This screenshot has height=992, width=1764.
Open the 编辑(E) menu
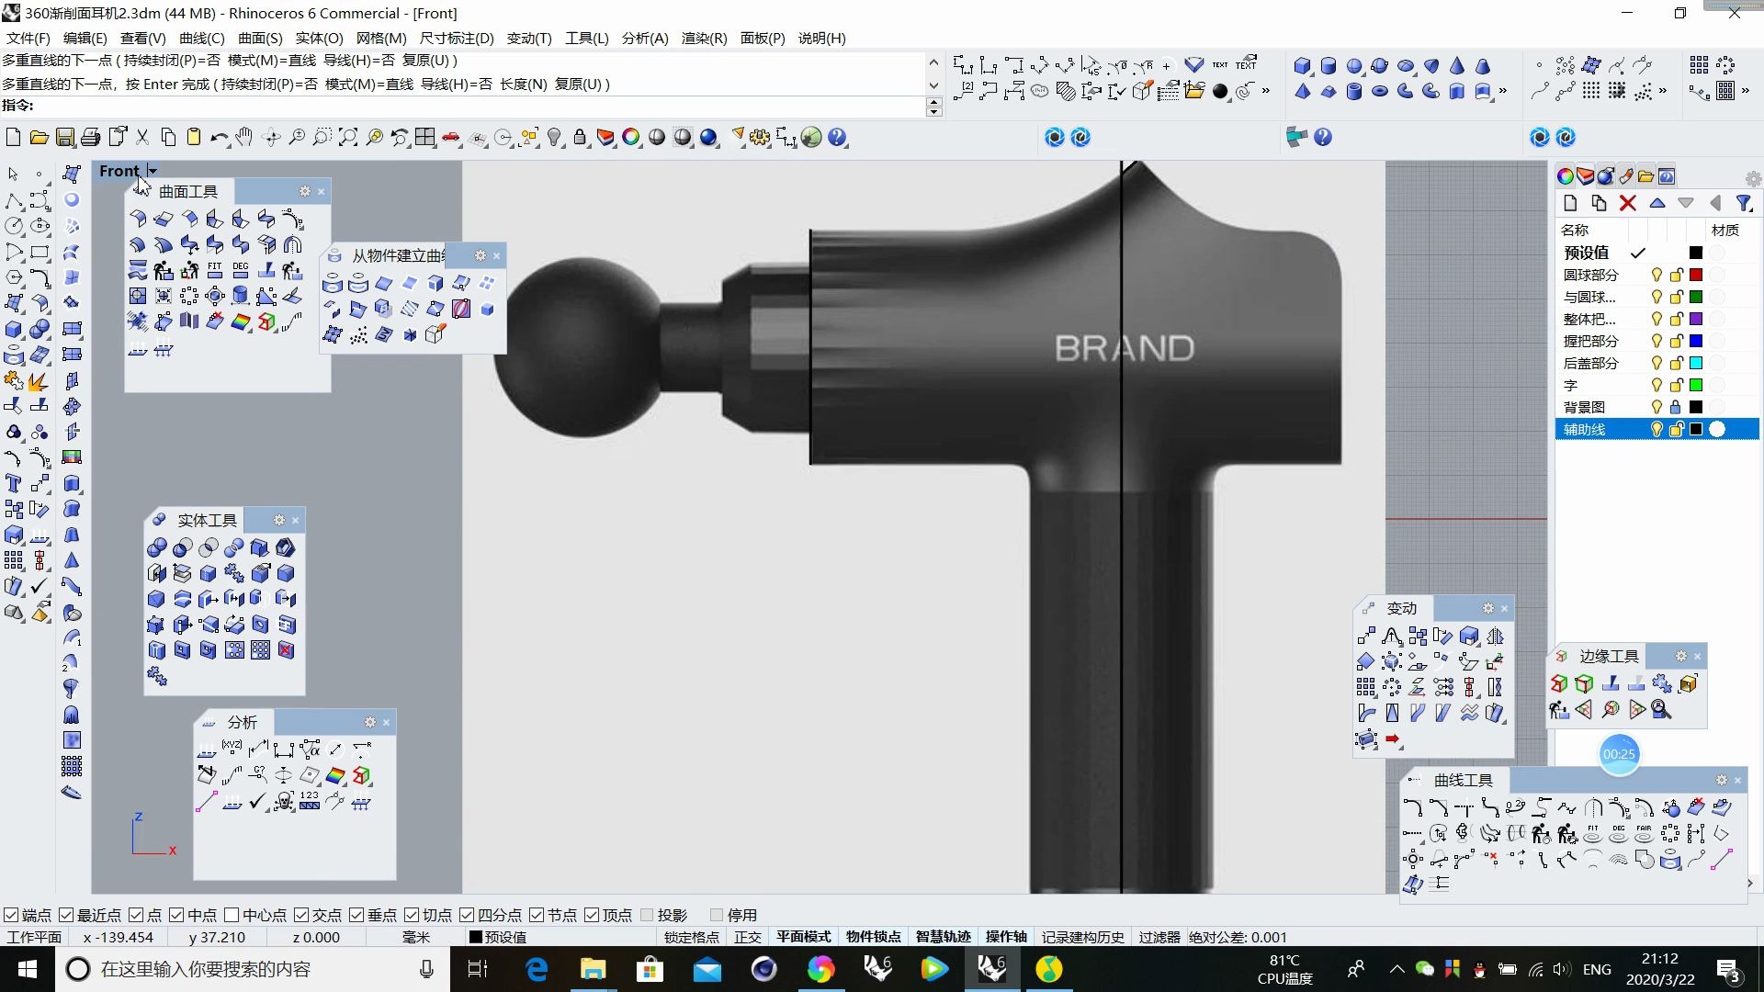85,38
